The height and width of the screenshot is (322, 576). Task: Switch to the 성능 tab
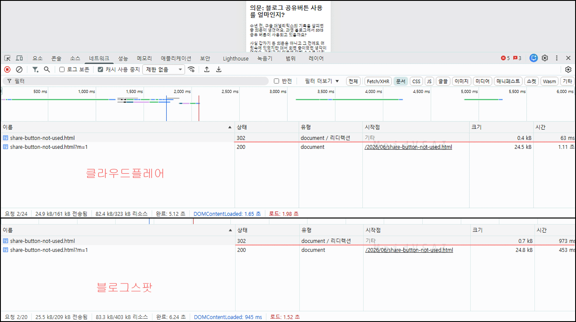(123, 59)
